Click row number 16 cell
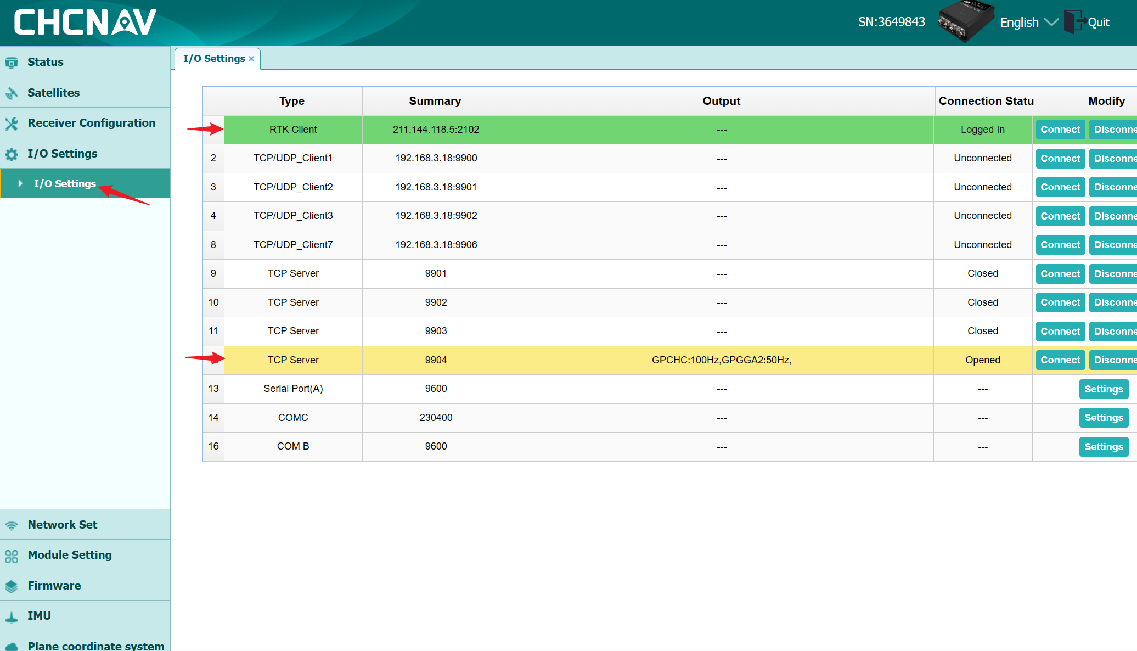This screenshot has width=1137, height=651. click(x=213, y=446)
